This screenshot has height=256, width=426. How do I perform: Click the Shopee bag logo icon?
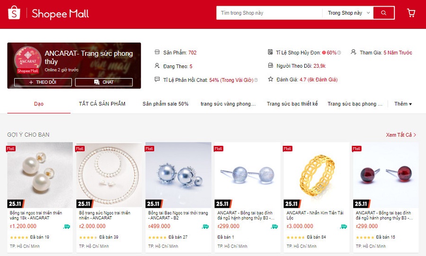(x=14, y=12)
